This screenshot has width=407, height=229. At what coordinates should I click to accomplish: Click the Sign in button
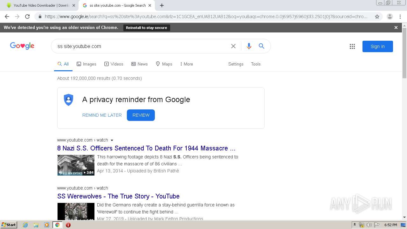[378, 46]
